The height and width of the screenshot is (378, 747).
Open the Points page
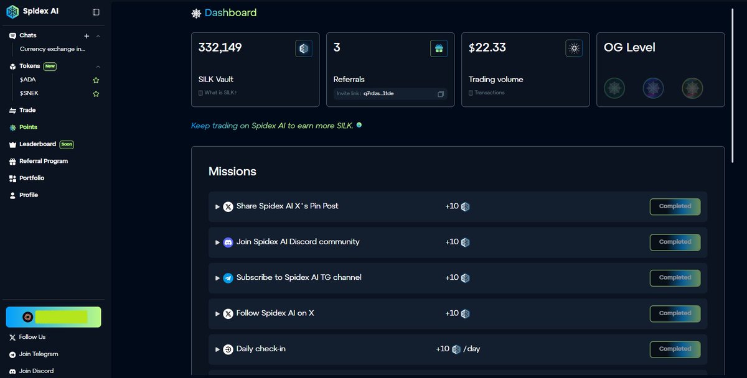(28, 127)
